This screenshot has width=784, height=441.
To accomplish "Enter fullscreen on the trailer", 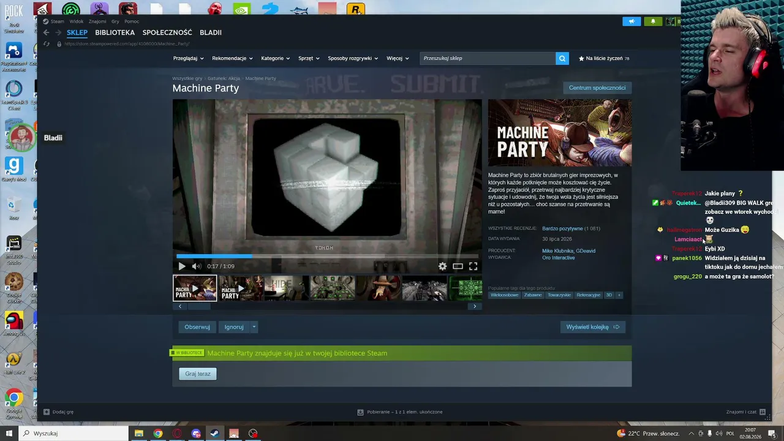I will click(x=473, y=266).
